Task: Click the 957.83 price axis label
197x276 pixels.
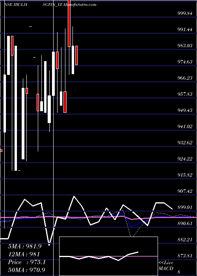Action: [185, 94]
